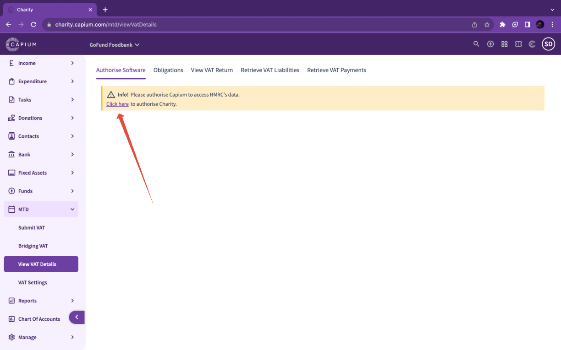
Task: Click the Fixed Assets icon
Action: point(11,173)
